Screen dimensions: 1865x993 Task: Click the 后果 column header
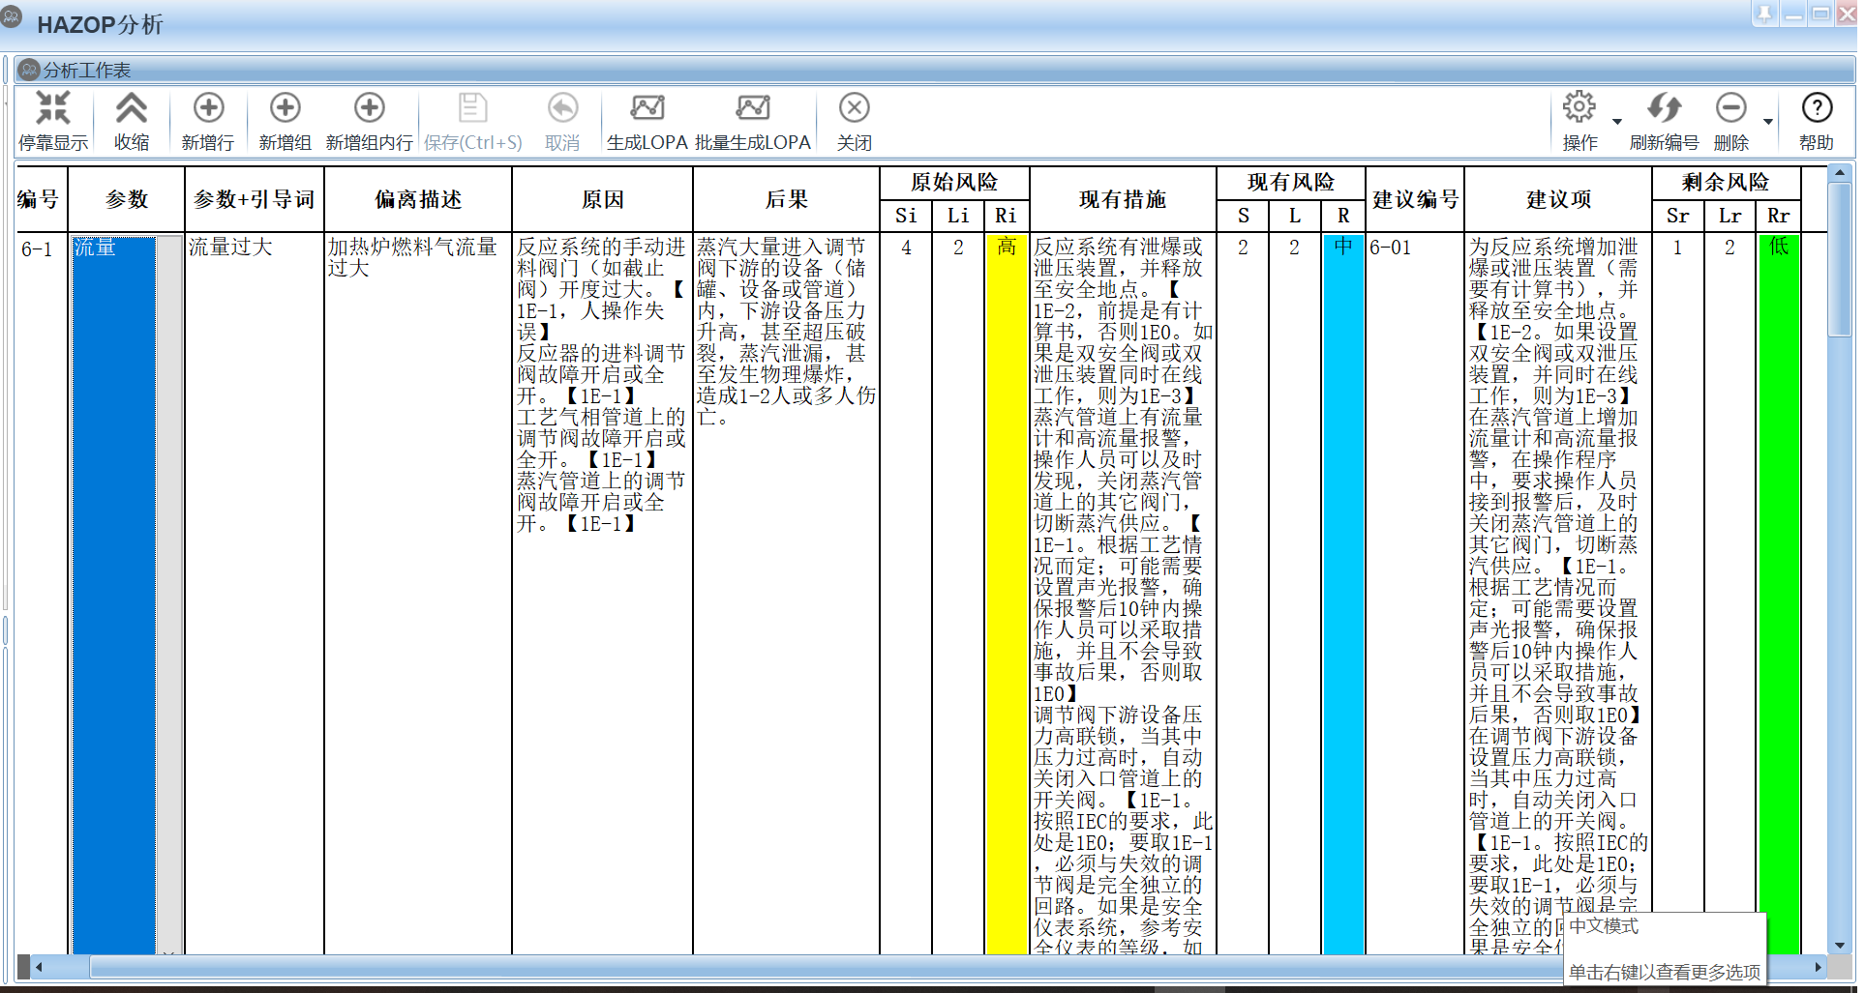tap(786, 199)
